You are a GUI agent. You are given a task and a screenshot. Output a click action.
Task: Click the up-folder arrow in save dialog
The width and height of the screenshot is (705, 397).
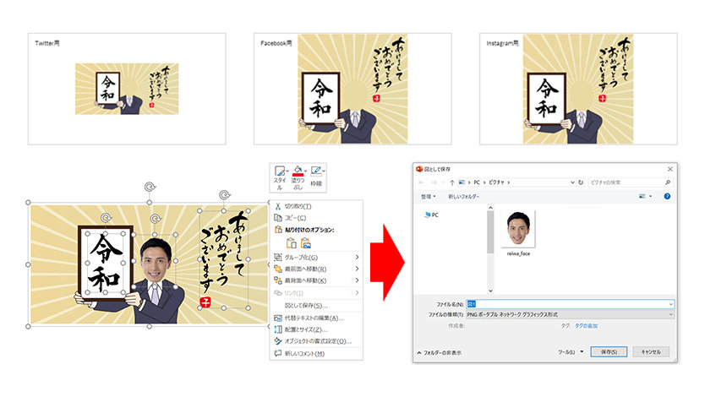[x=453, y=182]
